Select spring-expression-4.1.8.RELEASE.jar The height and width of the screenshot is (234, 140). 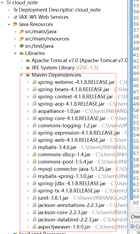(79, 133)
